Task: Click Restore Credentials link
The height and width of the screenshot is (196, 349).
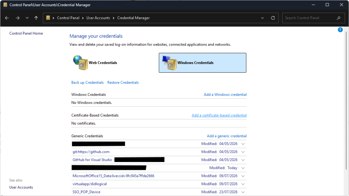Action: point(123,83)
